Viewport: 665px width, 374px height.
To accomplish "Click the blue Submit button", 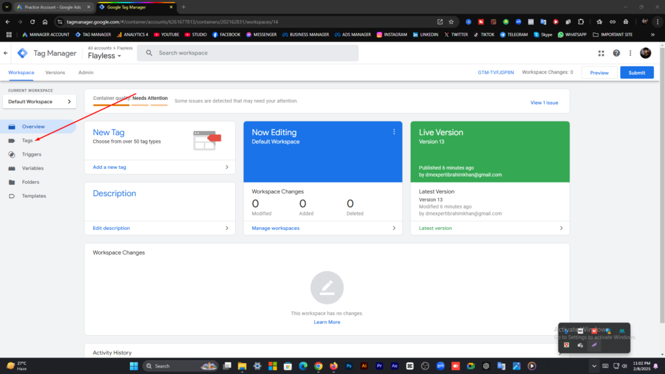I will (x=636, y=73).
